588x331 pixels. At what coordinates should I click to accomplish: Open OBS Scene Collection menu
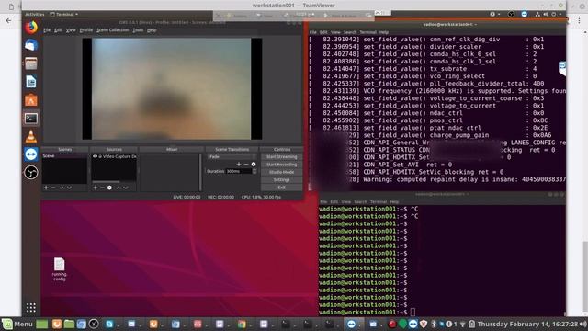pos(112,30)
